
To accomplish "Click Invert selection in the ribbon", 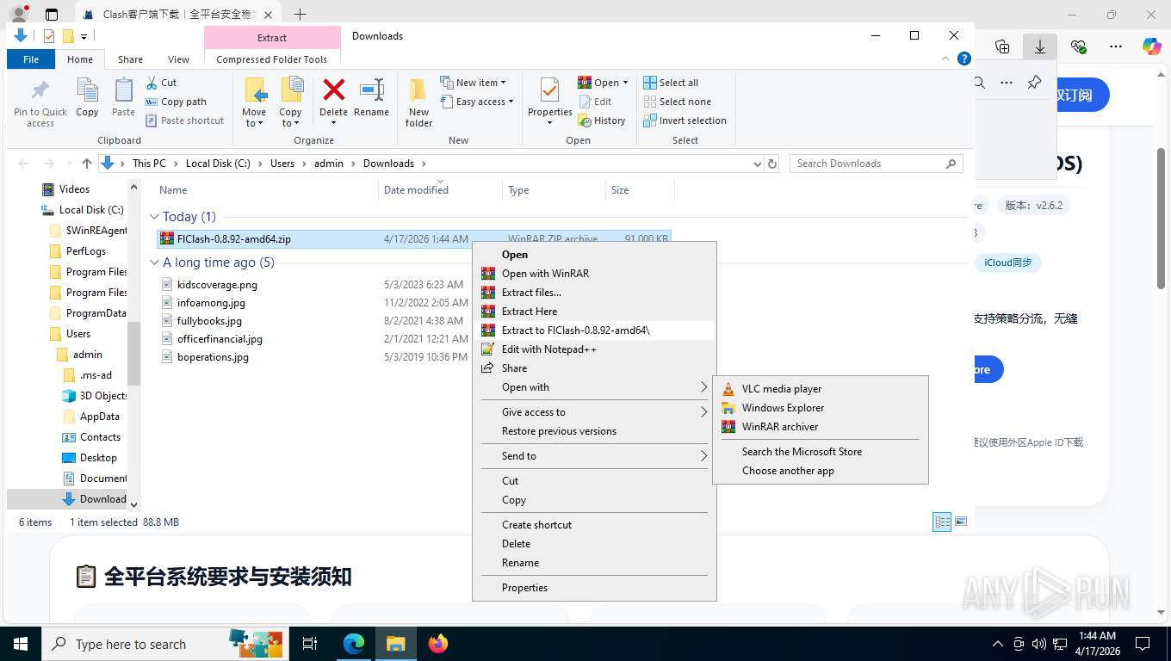I will [x=685, y=120].
